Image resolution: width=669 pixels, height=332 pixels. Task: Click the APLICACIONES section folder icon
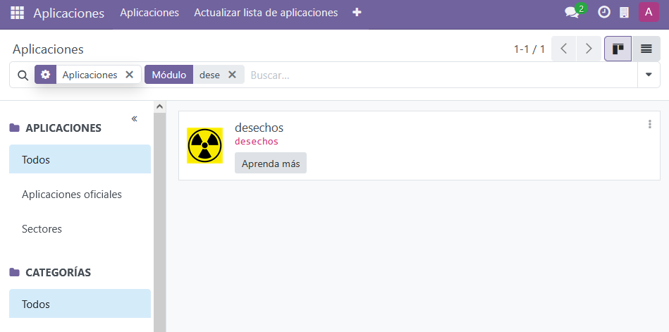[15, 128]
